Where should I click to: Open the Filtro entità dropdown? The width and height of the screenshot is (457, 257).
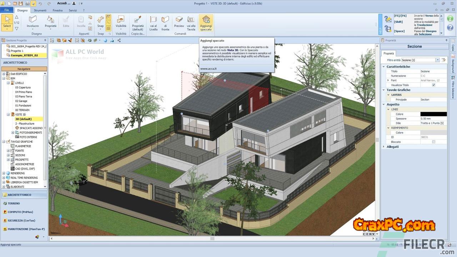click(437, 60)
